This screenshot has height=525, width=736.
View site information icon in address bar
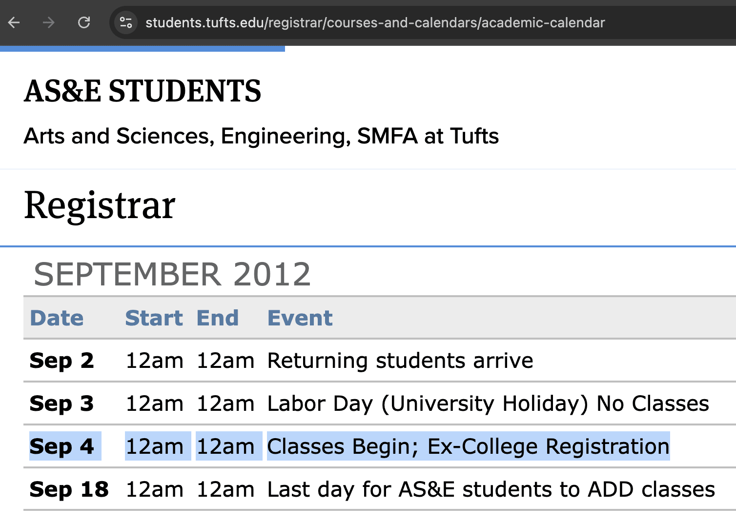coord(126,22)
